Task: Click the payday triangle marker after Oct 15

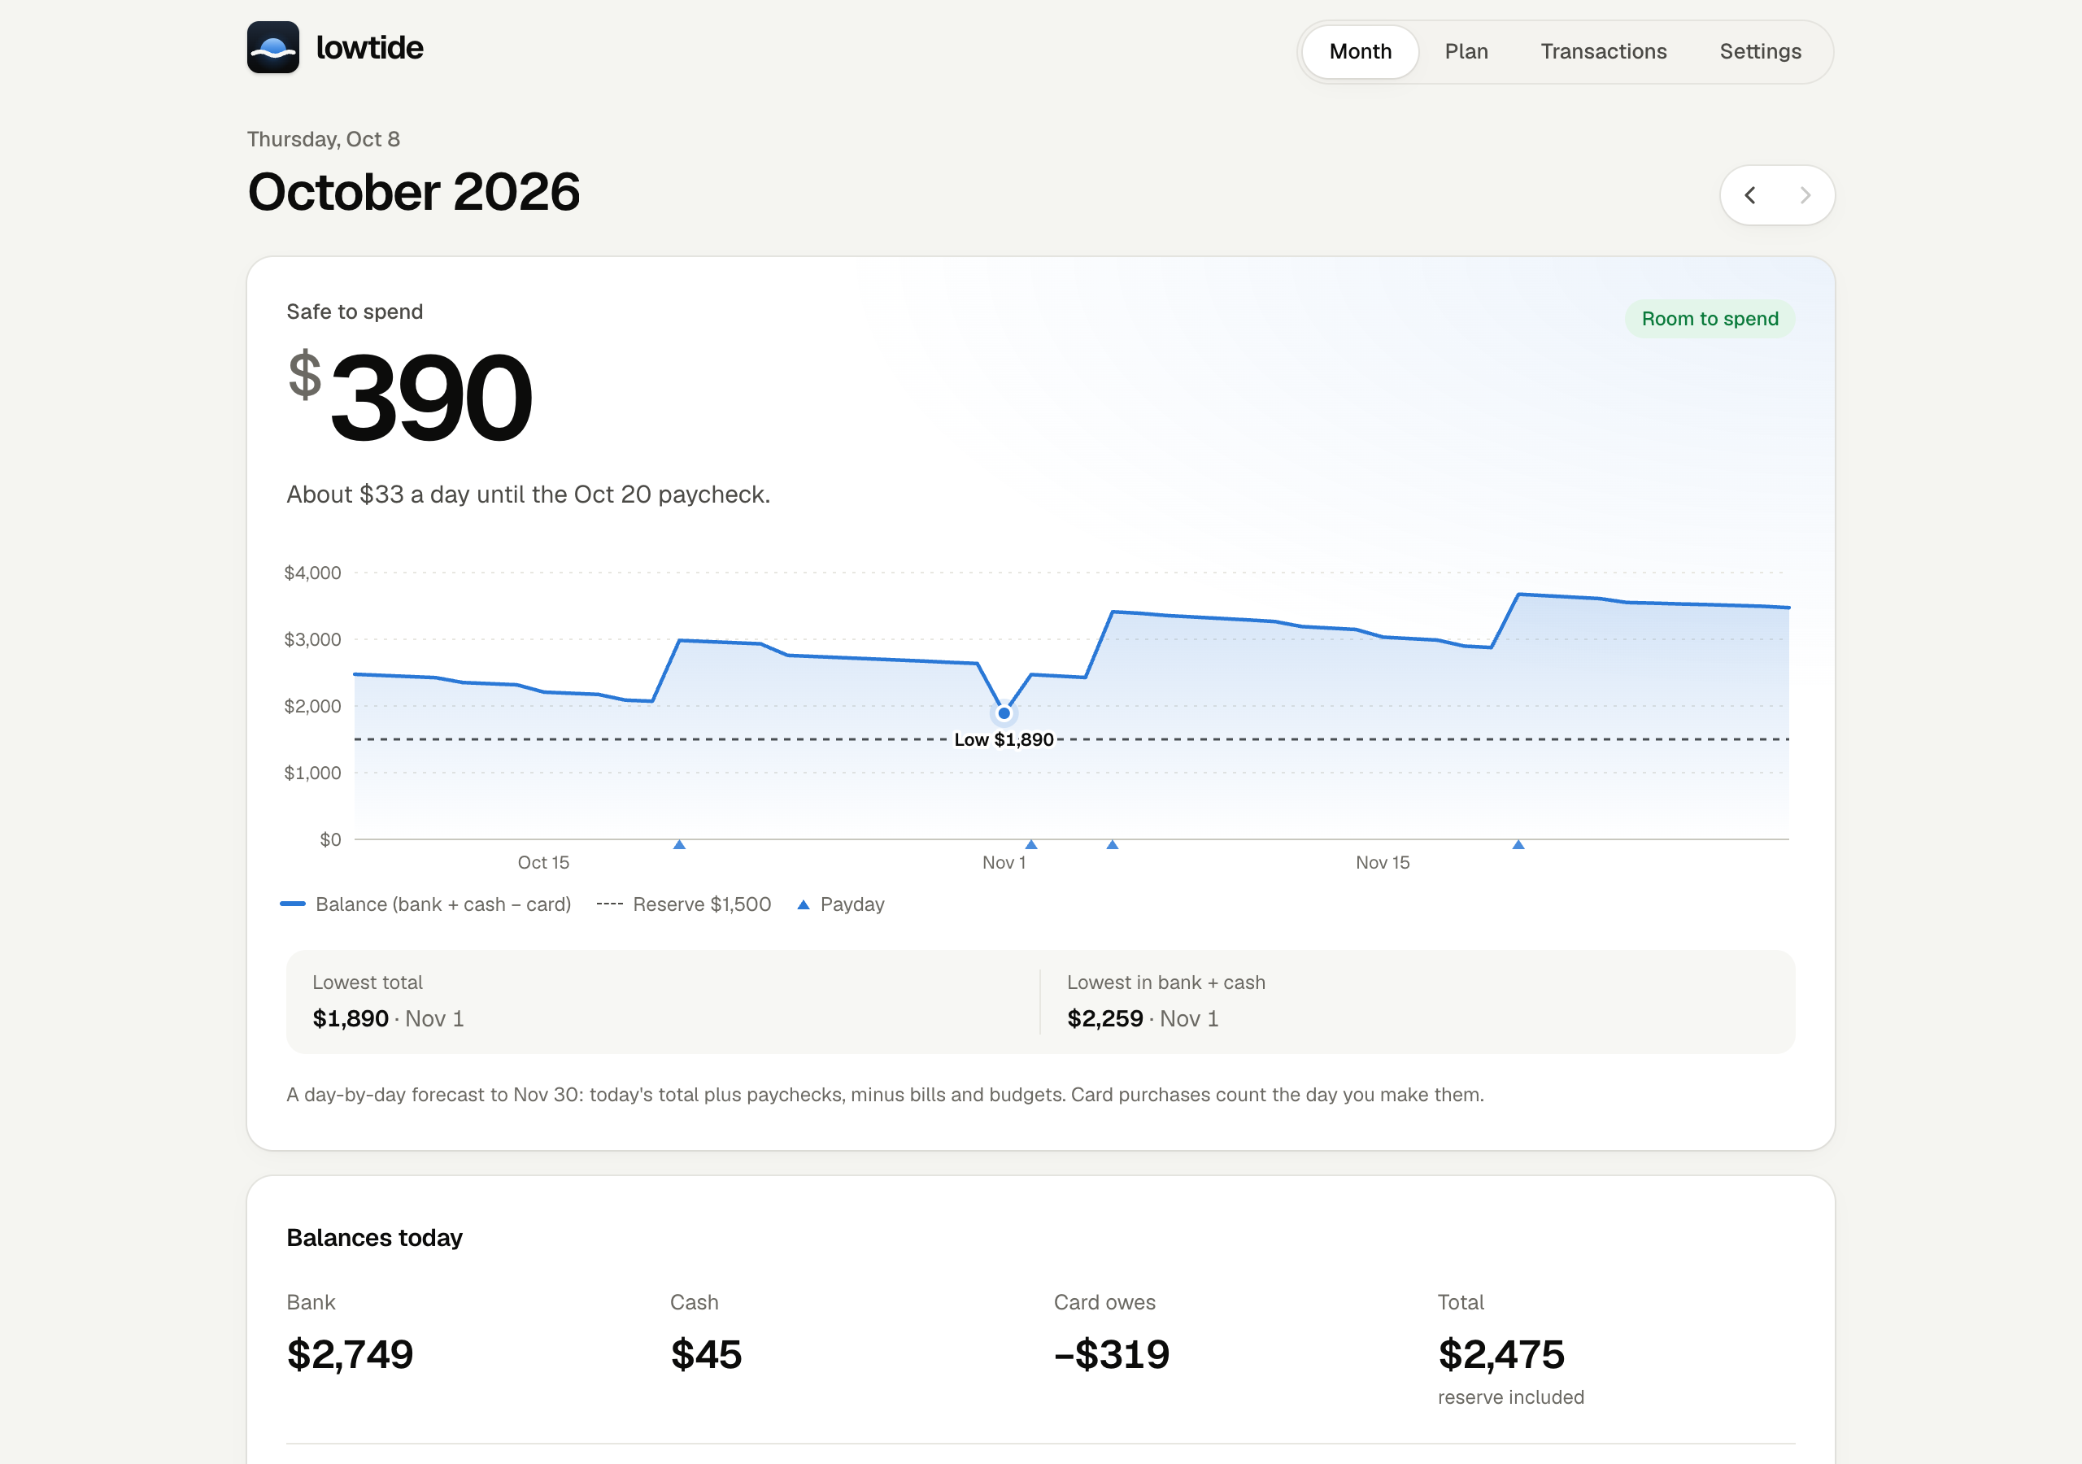Action: point(679,844)
